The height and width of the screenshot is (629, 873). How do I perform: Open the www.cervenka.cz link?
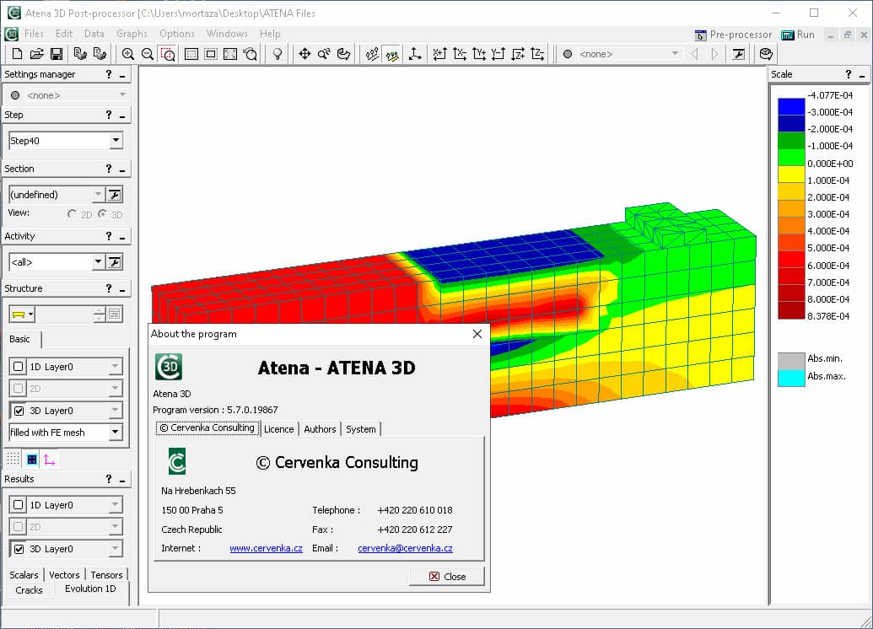pyautogui.click(x=266, y=548)
